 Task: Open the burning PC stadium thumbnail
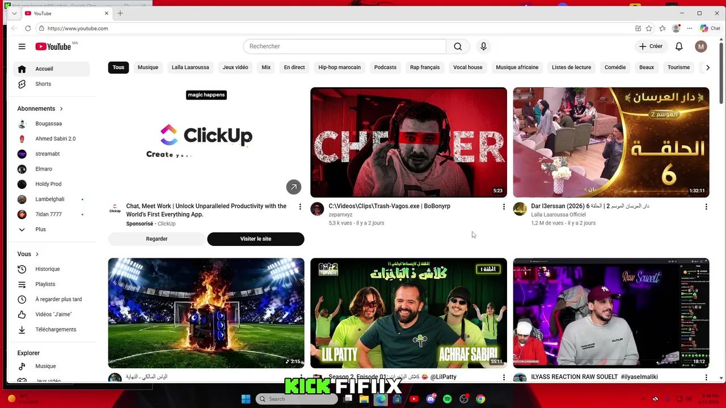pos(206,313)
